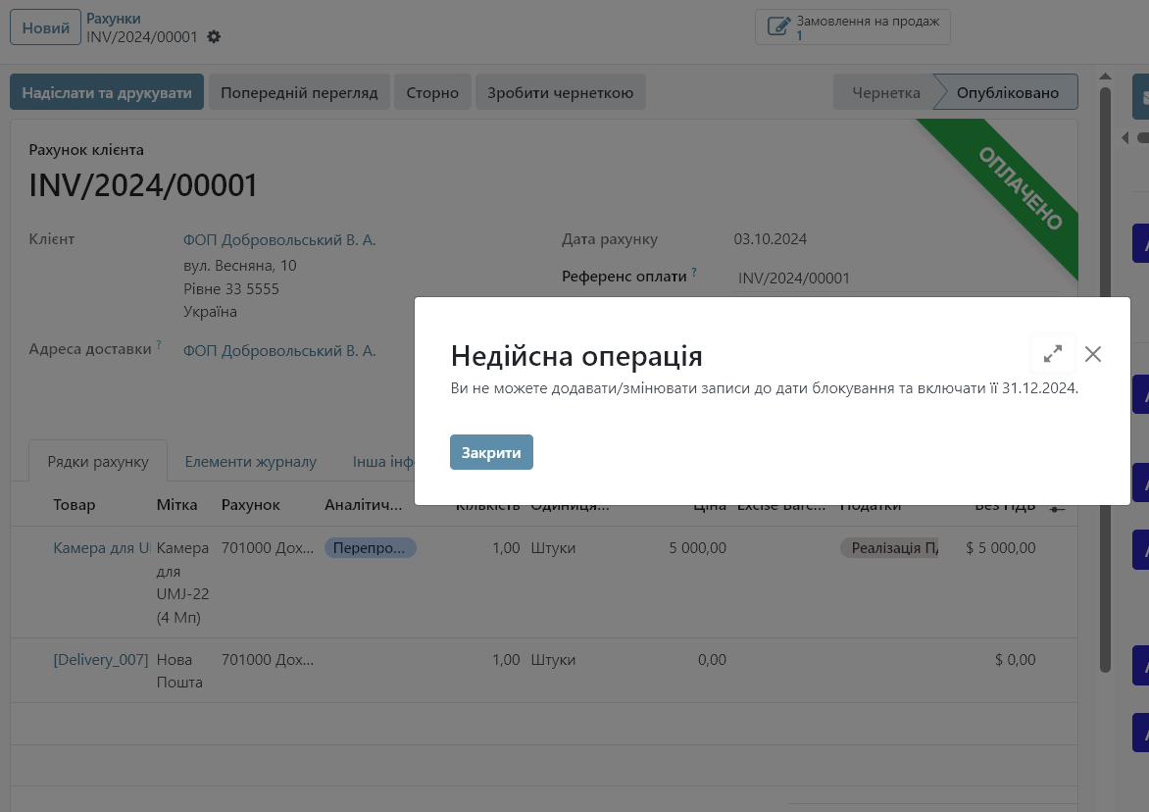
Task: Click the help mark beside Референс оплати
Action: pyautogui.click(x=694, y=274)
